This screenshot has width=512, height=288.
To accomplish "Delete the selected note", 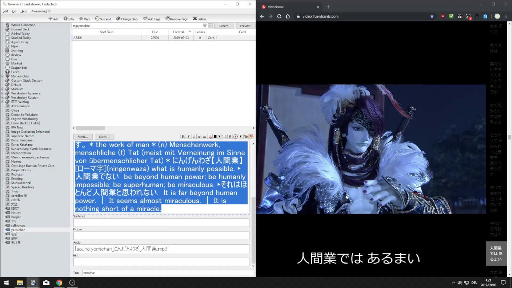I will (x=199, y=19).
